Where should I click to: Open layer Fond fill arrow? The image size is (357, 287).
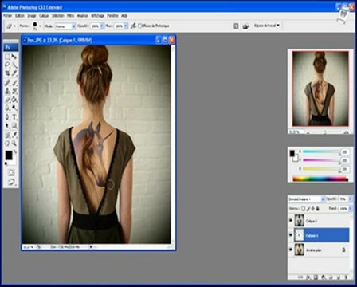tap(351, 209)
